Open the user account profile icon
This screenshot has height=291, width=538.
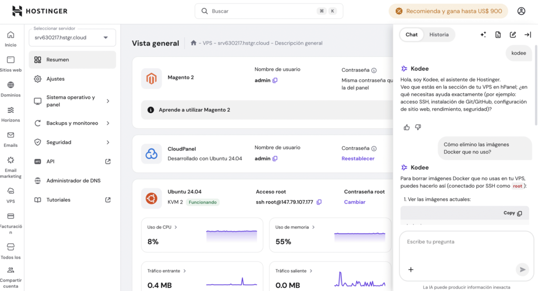[x=521, y=11]
